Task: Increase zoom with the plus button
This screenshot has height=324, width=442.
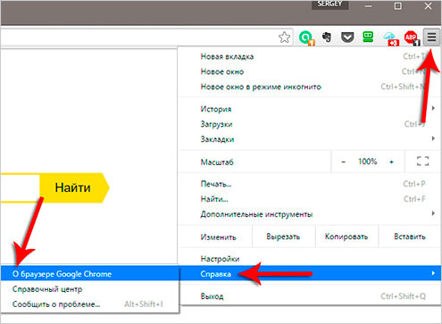Action: (x=391, y=162)
